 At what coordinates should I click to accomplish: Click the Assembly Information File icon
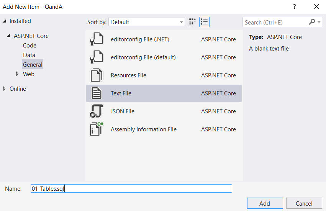point(97,129)
